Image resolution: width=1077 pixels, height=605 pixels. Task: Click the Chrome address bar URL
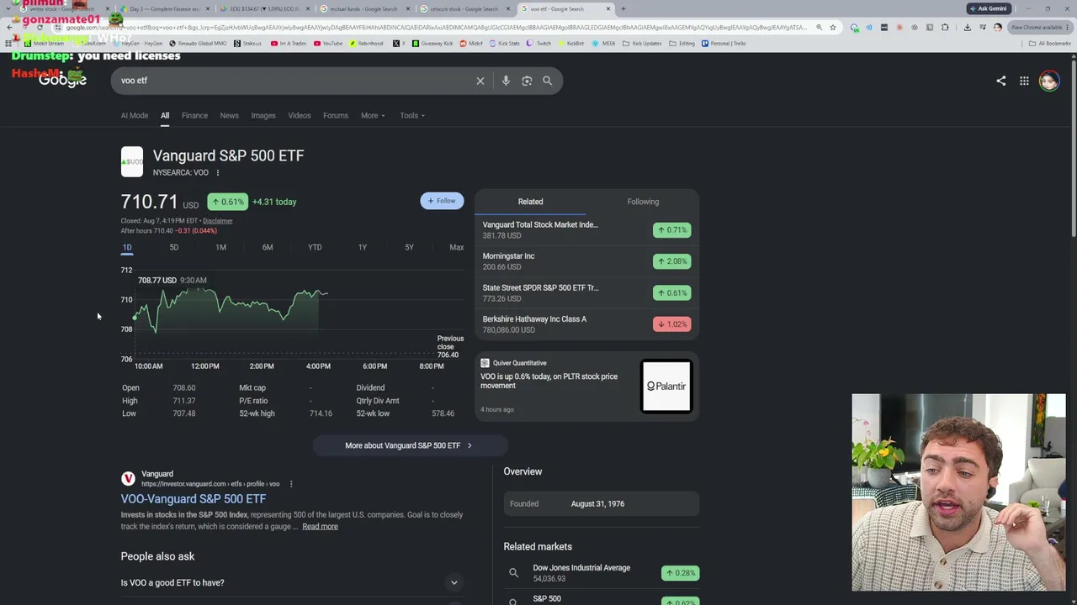click(x=438, y=28)
